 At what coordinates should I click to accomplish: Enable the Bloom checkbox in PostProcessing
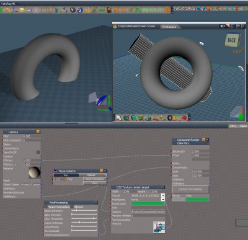72,207
